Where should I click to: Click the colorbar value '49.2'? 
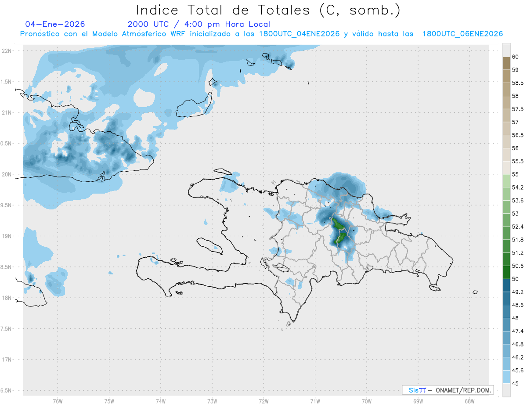(x=517, y=292)
